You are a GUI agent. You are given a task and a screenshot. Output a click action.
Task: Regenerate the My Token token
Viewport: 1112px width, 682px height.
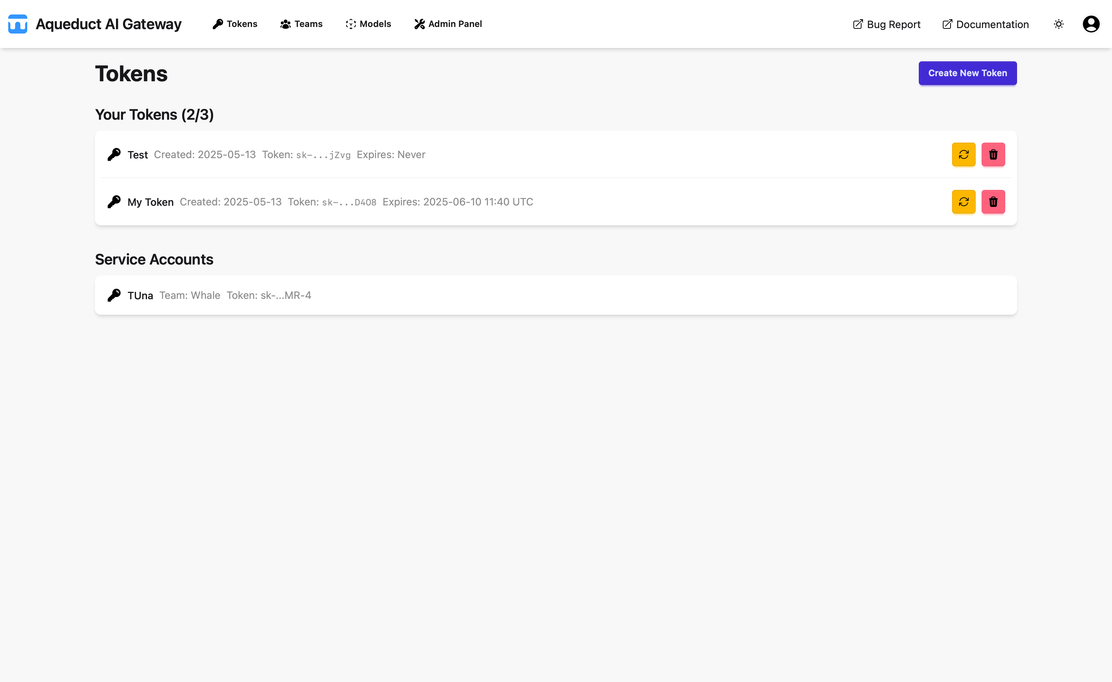[x=963, y=202]
